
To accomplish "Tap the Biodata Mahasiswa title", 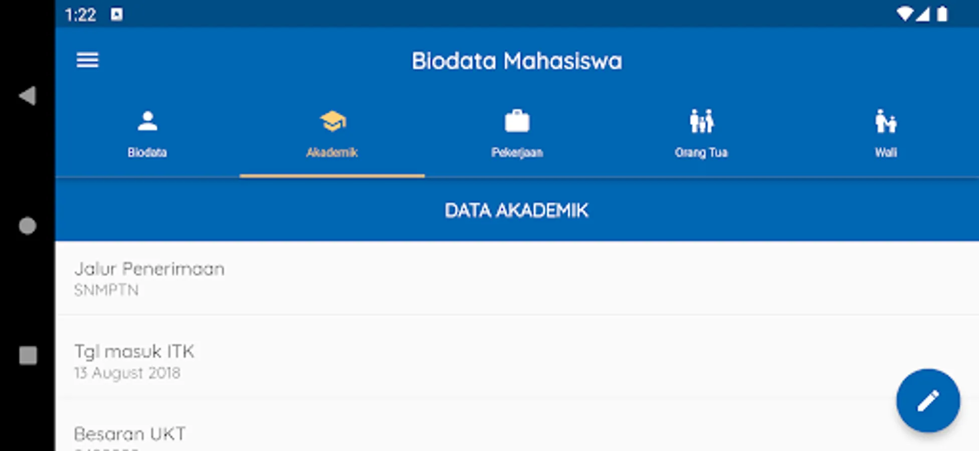I will click(517, 61).
